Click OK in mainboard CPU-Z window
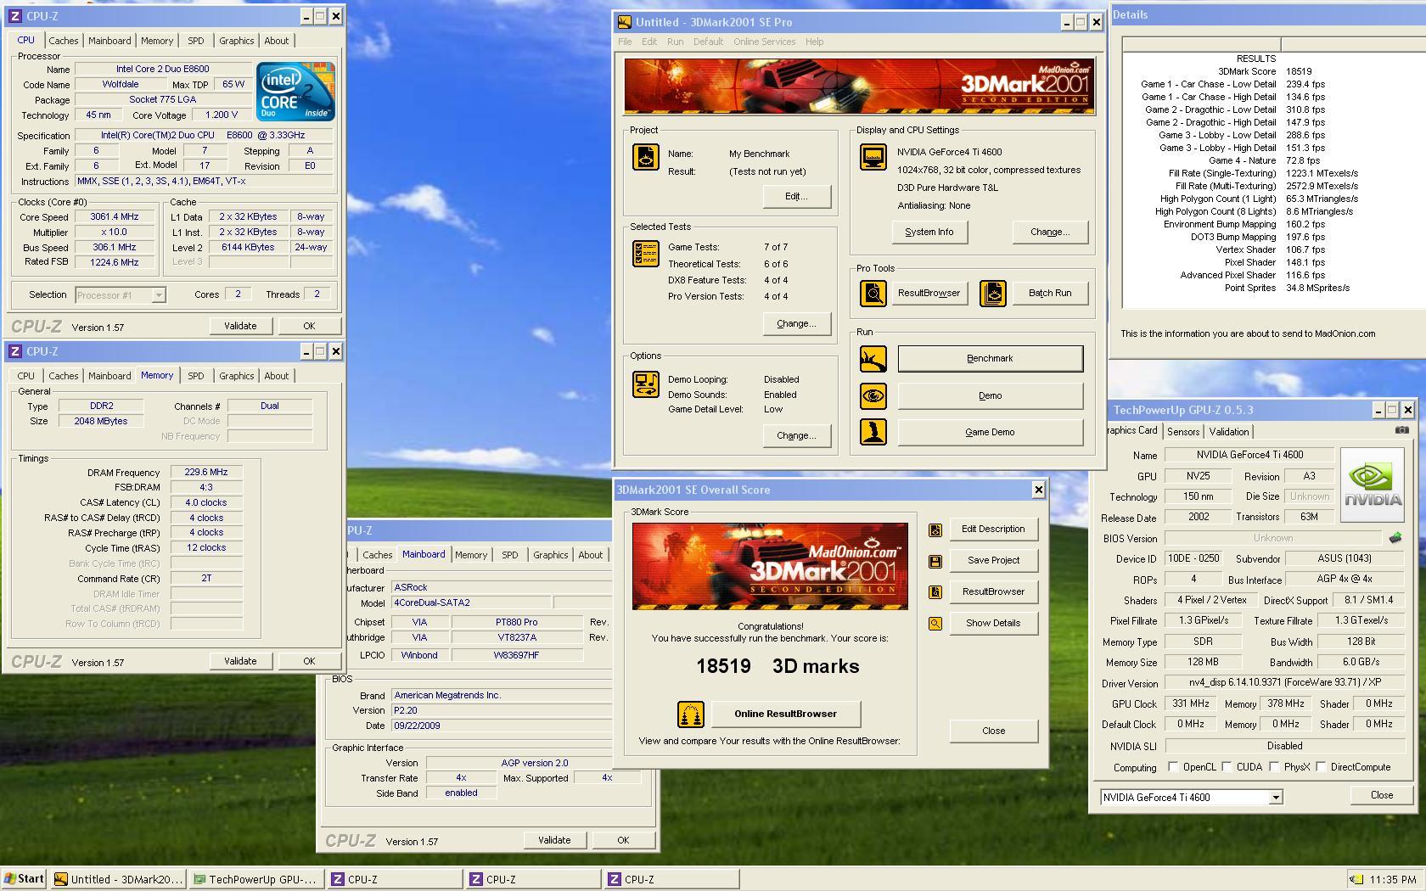 pos(623,840)
